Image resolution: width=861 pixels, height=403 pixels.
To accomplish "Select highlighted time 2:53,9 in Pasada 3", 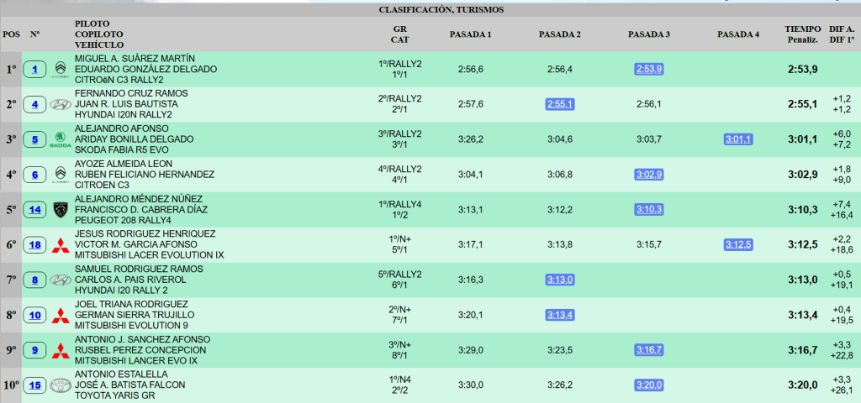I will pos(649,69).
